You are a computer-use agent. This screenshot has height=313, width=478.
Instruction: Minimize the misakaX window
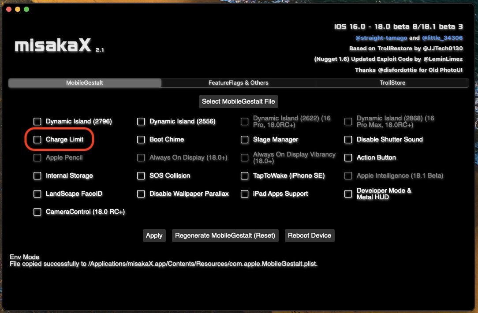18,9
